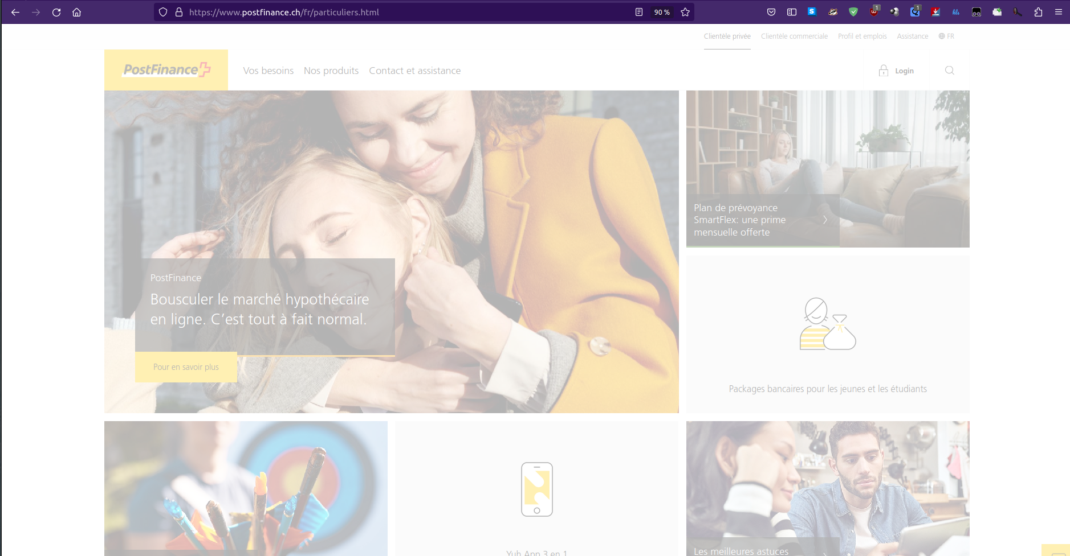
Task: Open the dark magnifier extension icon
Action: coord(1018,12)
